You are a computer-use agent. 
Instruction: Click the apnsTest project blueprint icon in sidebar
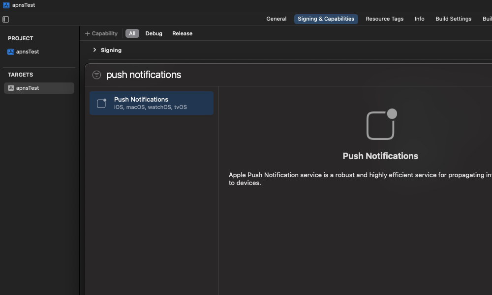click(x=11, y=52)
